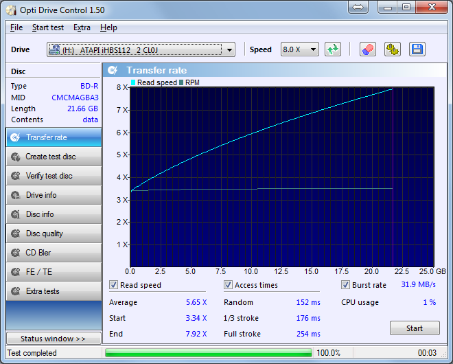Open the File menu

coord(16,27)
